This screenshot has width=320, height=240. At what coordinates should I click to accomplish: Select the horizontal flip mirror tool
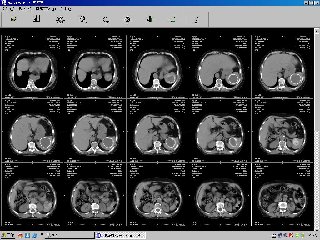click(150, 19)
